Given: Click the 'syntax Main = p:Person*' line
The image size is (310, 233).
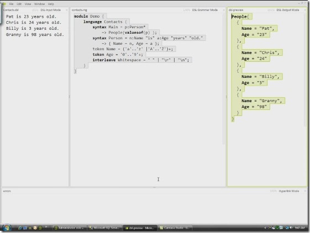Looking at the screenshot, I should click(x=119, y=27).
